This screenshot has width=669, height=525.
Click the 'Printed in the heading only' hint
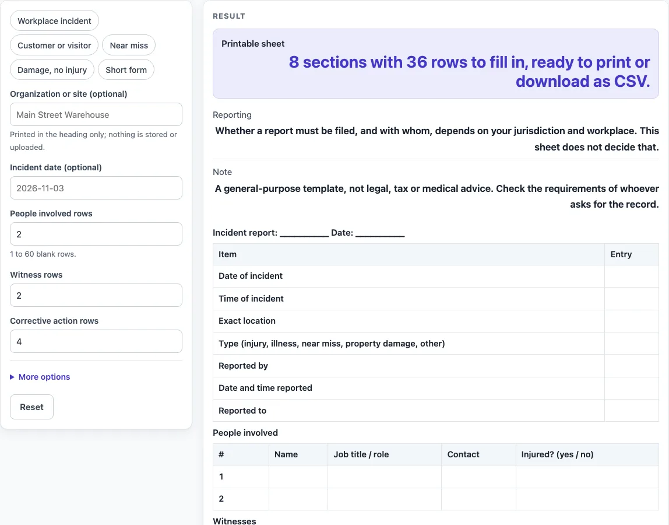[93, 141]
